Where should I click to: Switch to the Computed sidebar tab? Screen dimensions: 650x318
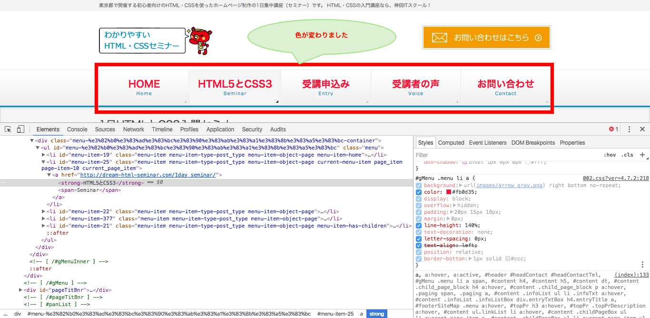(451, 143)
